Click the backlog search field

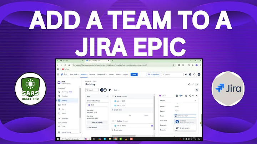click(x=92, y=90)
